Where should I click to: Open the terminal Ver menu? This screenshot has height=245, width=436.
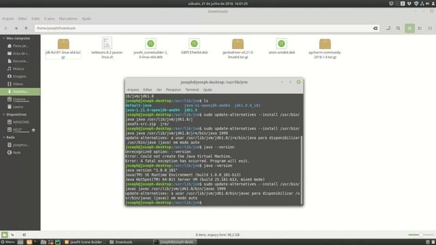point(159,90)
